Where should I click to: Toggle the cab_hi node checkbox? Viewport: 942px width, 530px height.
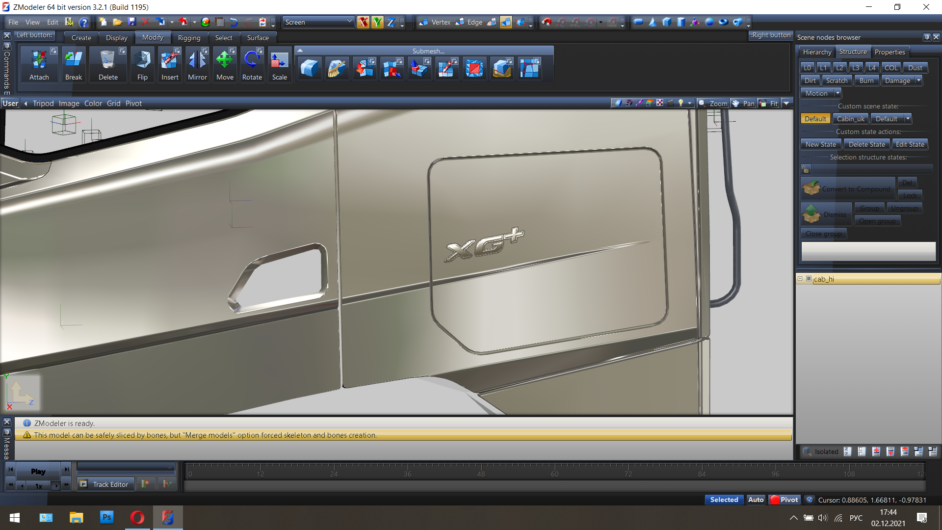tap(809, 279)
